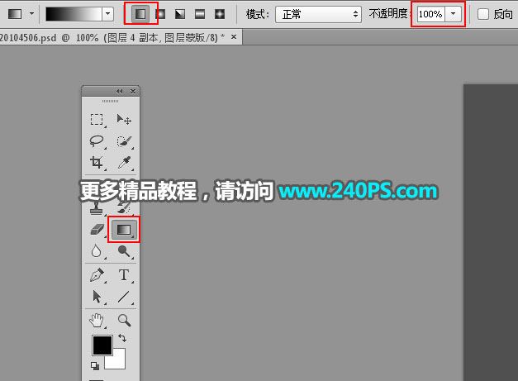Select the Gradient tool in toolbox
Screen dimensions: 518x381
124,229
